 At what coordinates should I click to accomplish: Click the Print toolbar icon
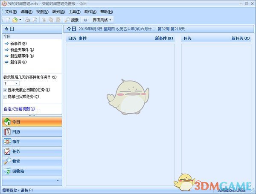28,20
